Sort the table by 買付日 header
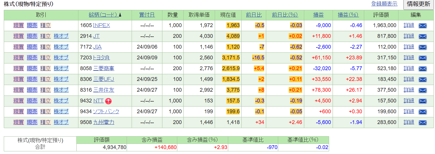Screen dimensions: 435x154 pyautogui.click(x=147, y=15)
